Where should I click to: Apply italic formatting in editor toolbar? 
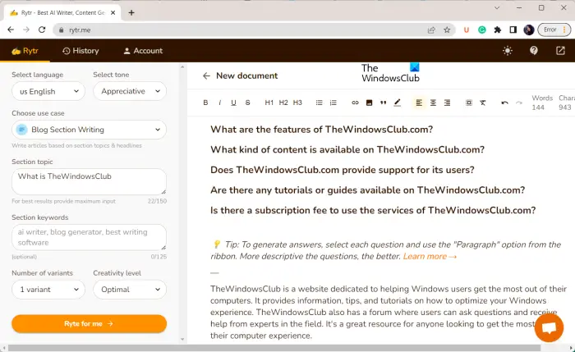click(219, 103)
